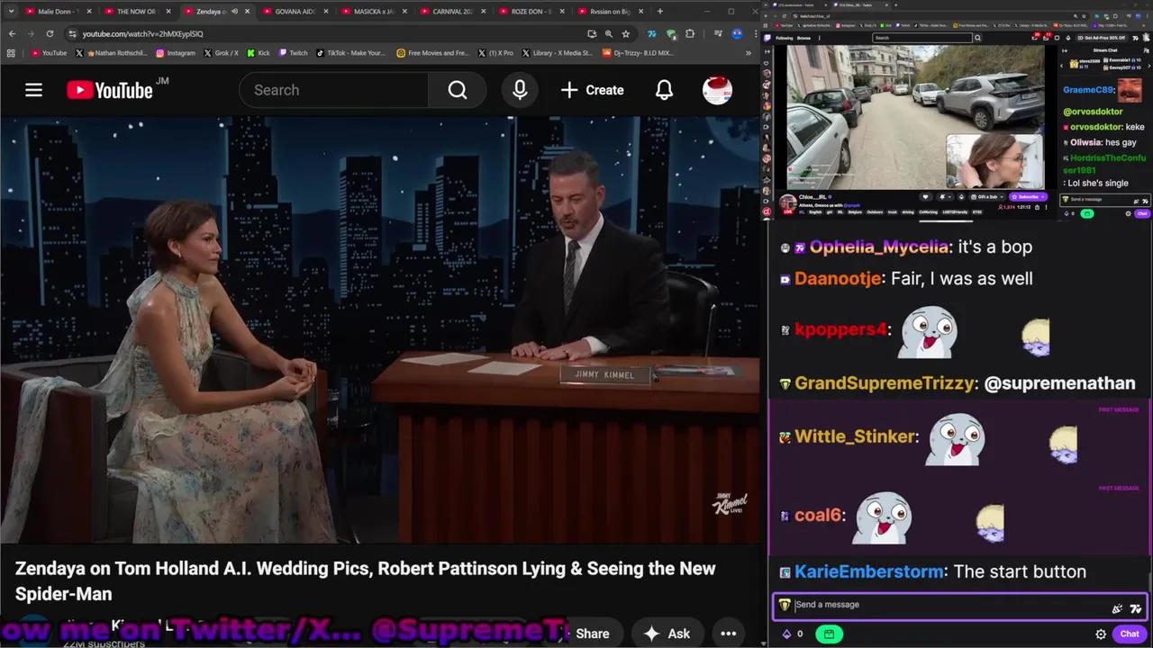Open chat settings gear icon

pyautogui.click(x=1101, y=634)
